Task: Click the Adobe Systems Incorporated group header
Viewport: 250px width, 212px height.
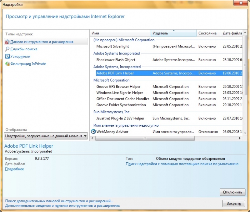Action: [x=117, y=53]
